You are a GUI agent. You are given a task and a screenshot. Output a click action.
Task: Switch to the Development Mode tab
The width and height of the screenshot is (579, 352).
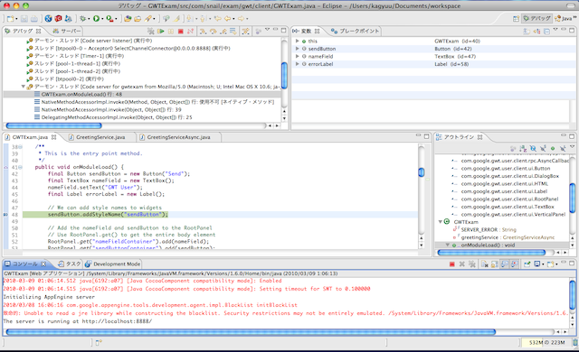coord(113,264)
